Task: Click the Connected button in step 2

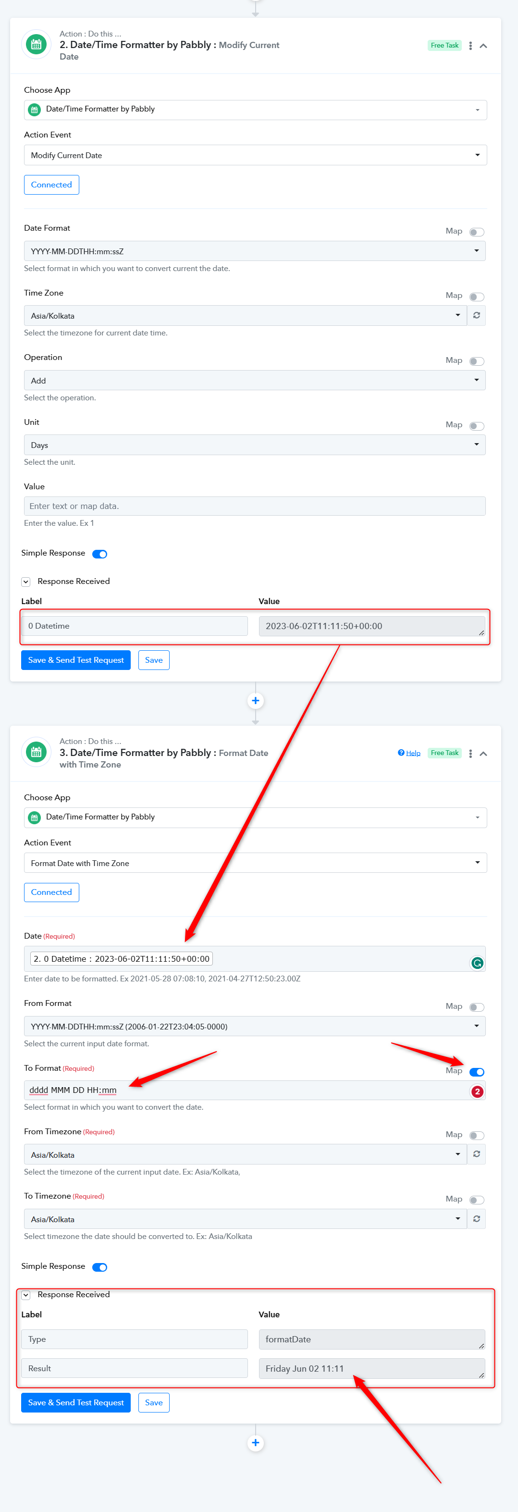Action: click(51, 184)
